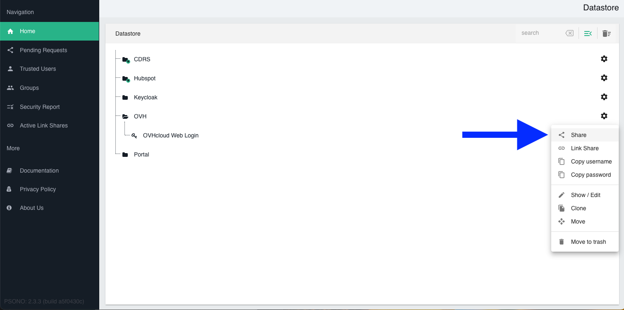
Task: Click the Keycloak folder gear icon
Action: tap(604, 97)
